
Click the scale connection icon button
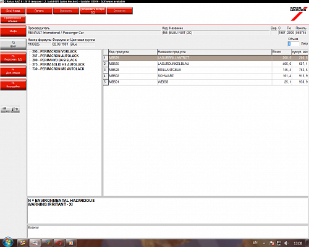coord(5,109)
